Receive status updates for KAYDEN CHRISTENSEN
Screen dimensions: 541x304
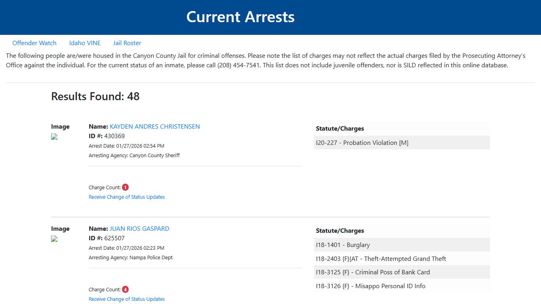pyautogui.click(x=127, y=197)
